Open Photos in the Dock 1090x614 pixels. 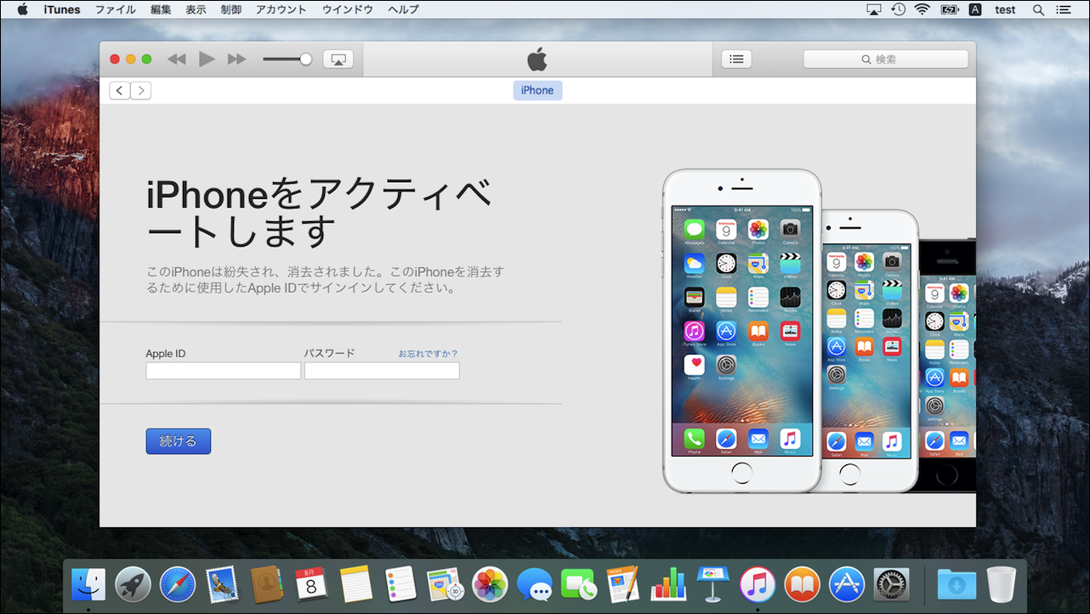tap(490, 584)
